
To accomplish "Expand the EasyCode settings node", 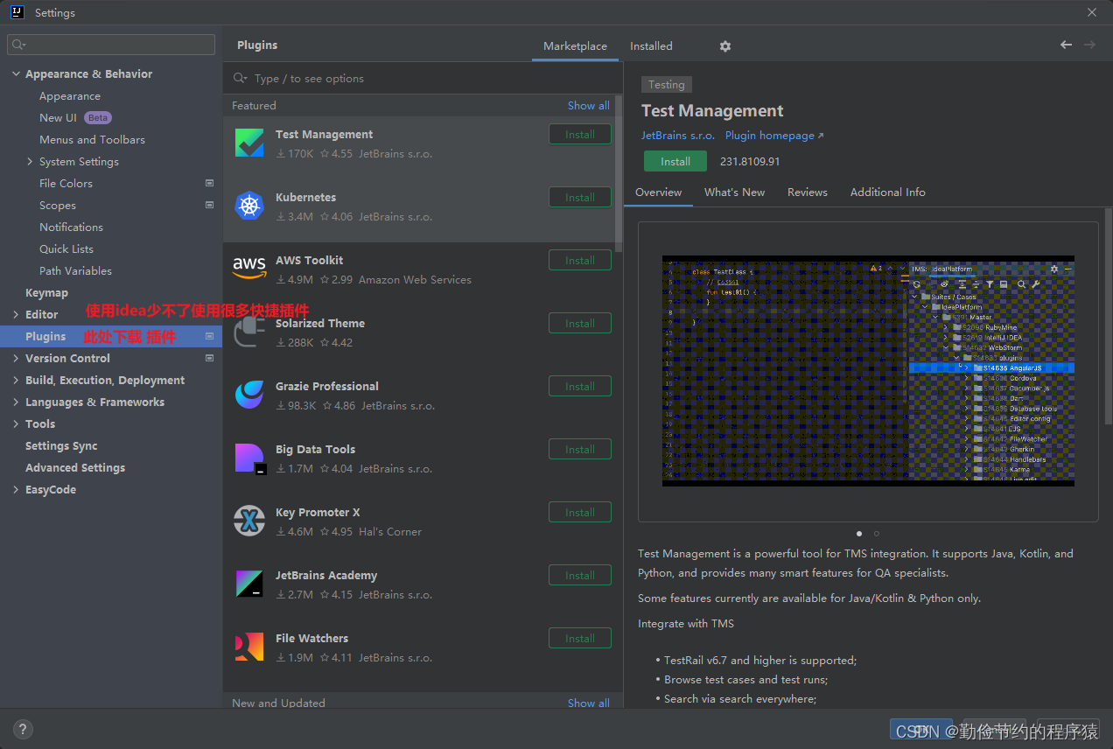I will click(16, 490).
